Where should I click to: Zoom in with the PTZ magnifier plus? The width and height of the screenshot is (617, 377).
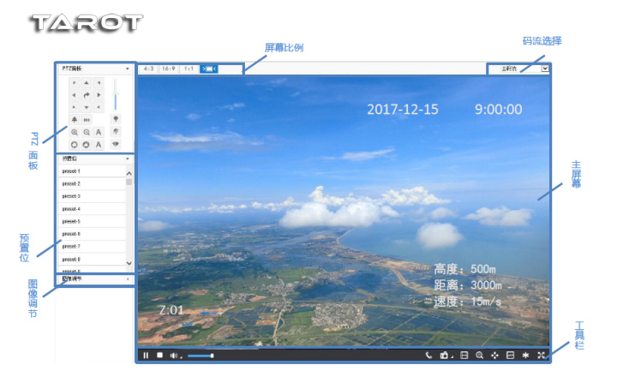click(74, 132)
